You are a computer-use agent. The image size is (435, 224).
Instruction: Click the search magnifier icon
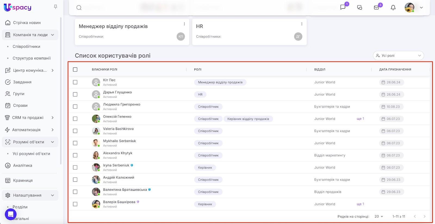pyautogui.click(x=79, y=8)
